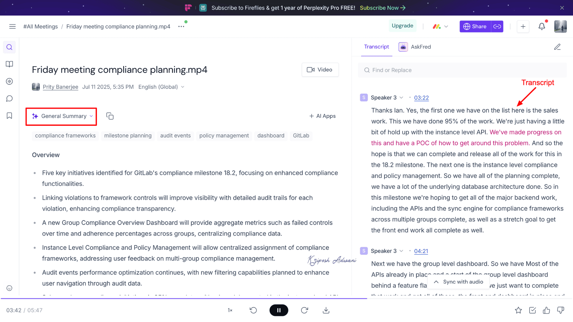The image size is (573, 322).
Task: Open the notebook icon in left sidebar
Action: pos(9,64)
